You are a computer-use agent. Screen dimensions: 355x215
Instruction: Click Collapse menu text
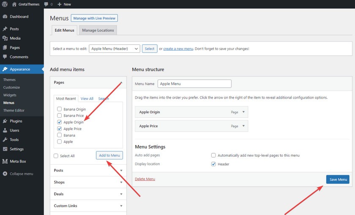[x=22, y=174]
